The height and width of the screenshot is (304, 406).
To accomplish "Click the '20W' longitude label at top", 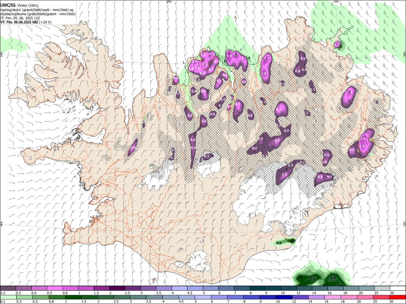I will click(169, 2).
